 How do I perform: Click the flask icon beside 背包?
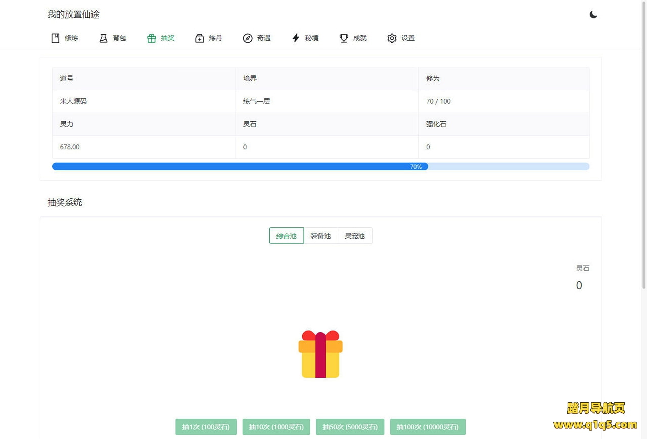pyautogui.click(x=103, y=38)
